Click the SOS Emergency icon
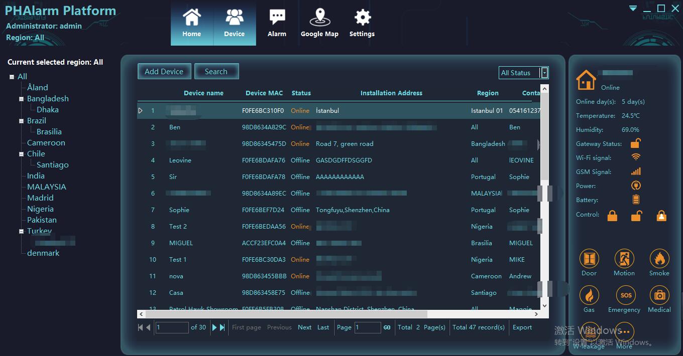 [x=626, y=295]
